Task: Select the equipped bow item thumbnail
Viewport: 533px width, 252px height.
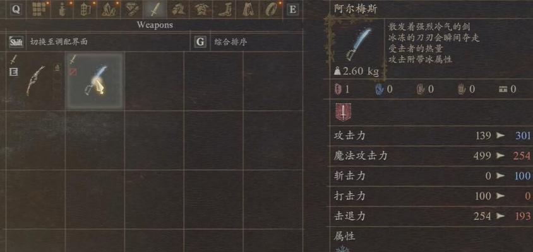Action: pos(35,81)
